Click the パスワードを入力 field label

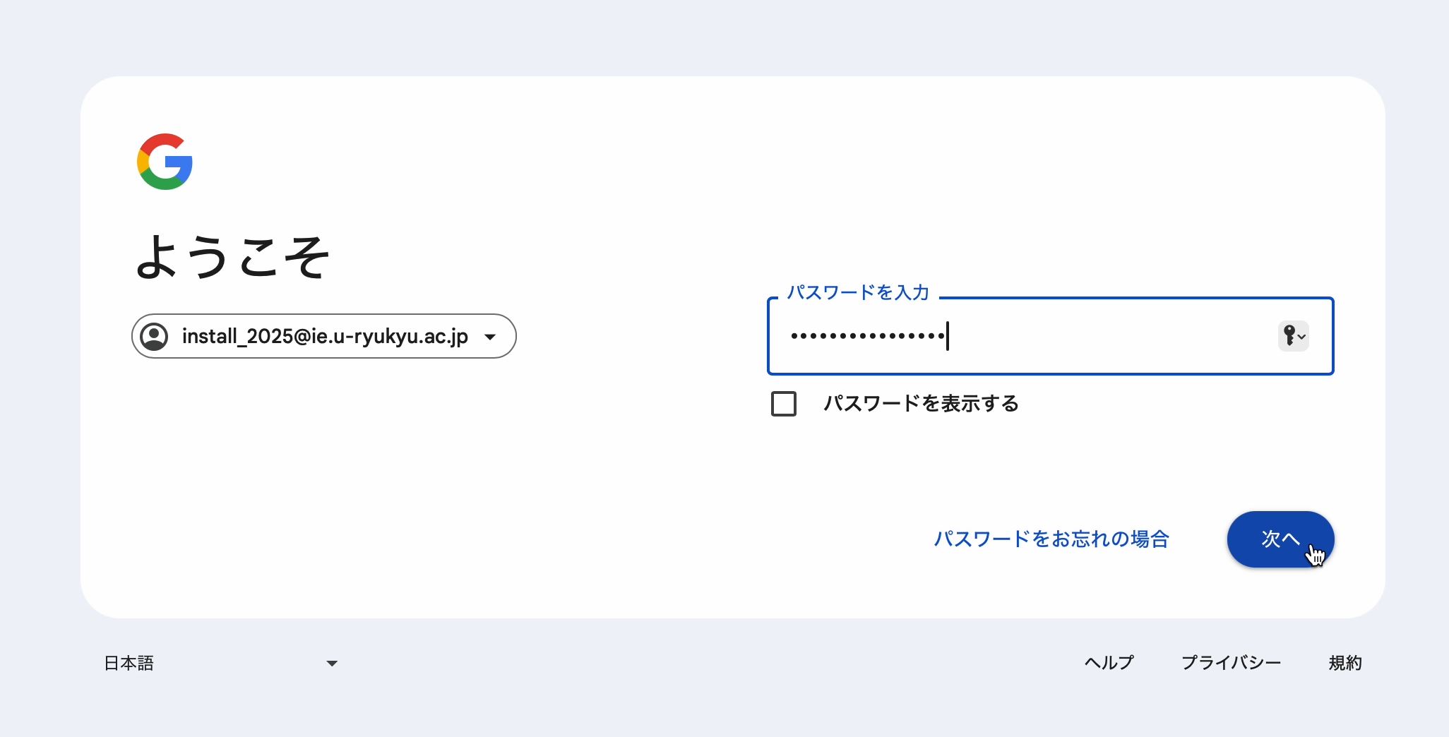pos(858,292)
